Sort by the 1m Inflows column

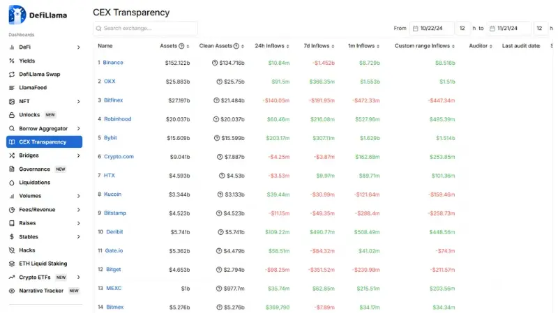(x=363, y=46)
